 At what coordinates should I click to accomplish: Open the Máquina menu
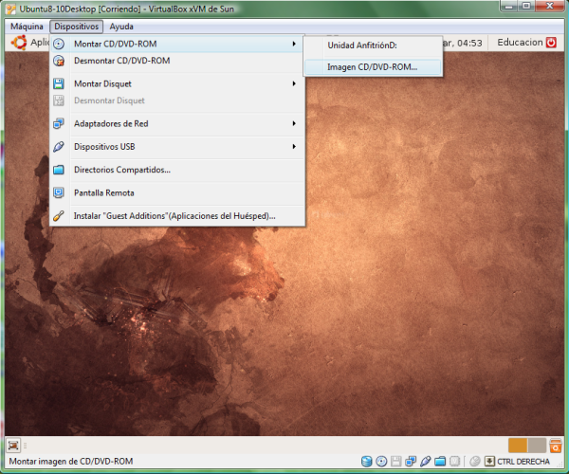(27, 27)
